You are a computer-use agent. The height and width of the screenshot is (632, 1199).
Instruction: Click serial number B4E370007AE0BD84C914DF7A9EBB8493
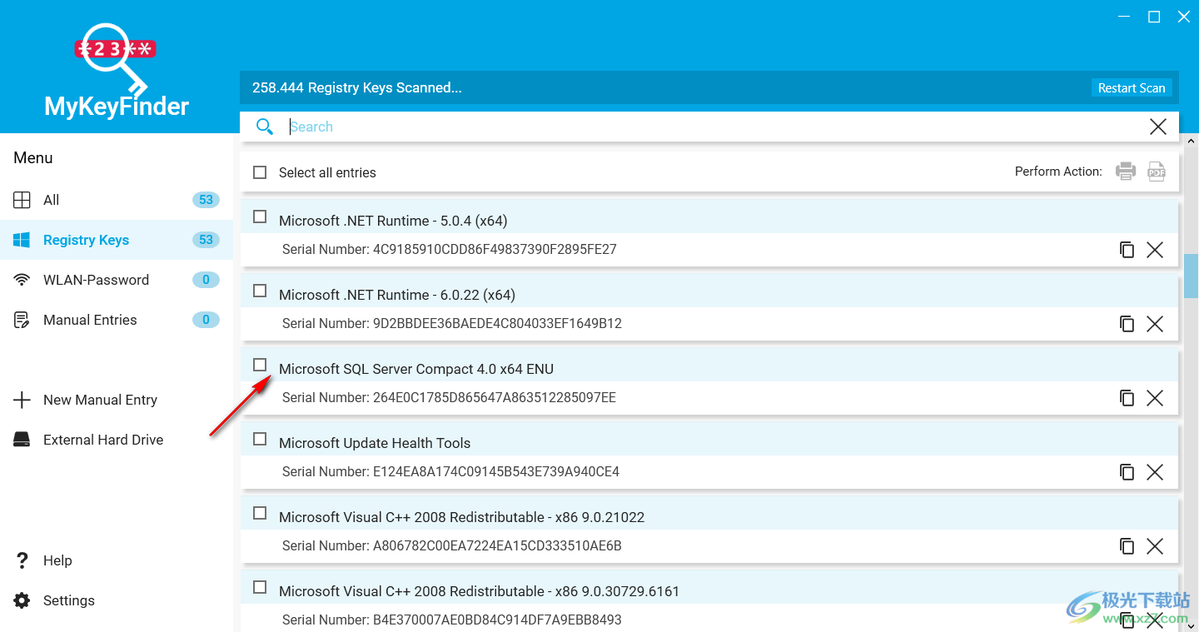pyautogui.click(x=497, y=620)
